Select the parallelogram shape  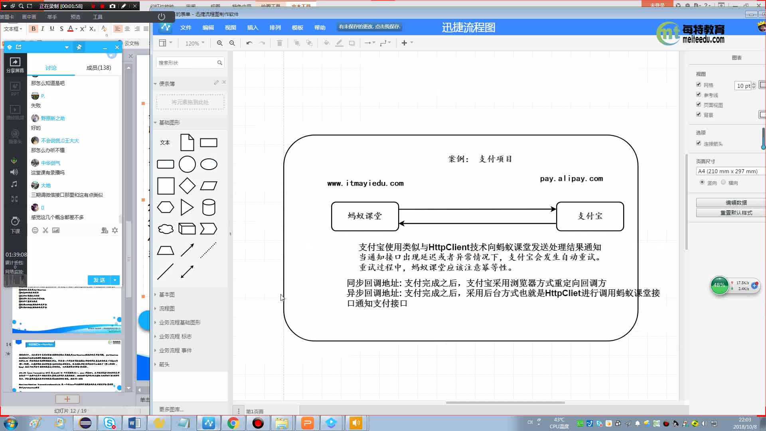click(209, 186)
